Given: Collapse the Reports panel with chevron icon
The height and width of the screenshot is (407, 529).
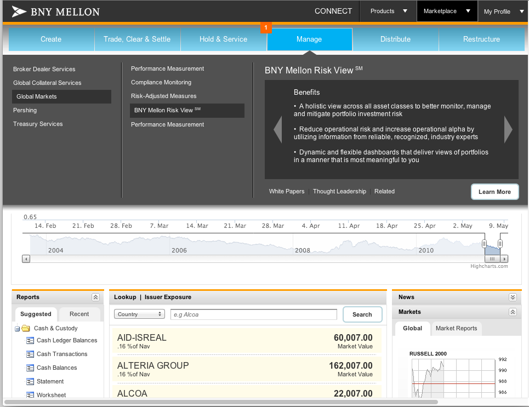Looking at the screenshot, I should 95,297.
